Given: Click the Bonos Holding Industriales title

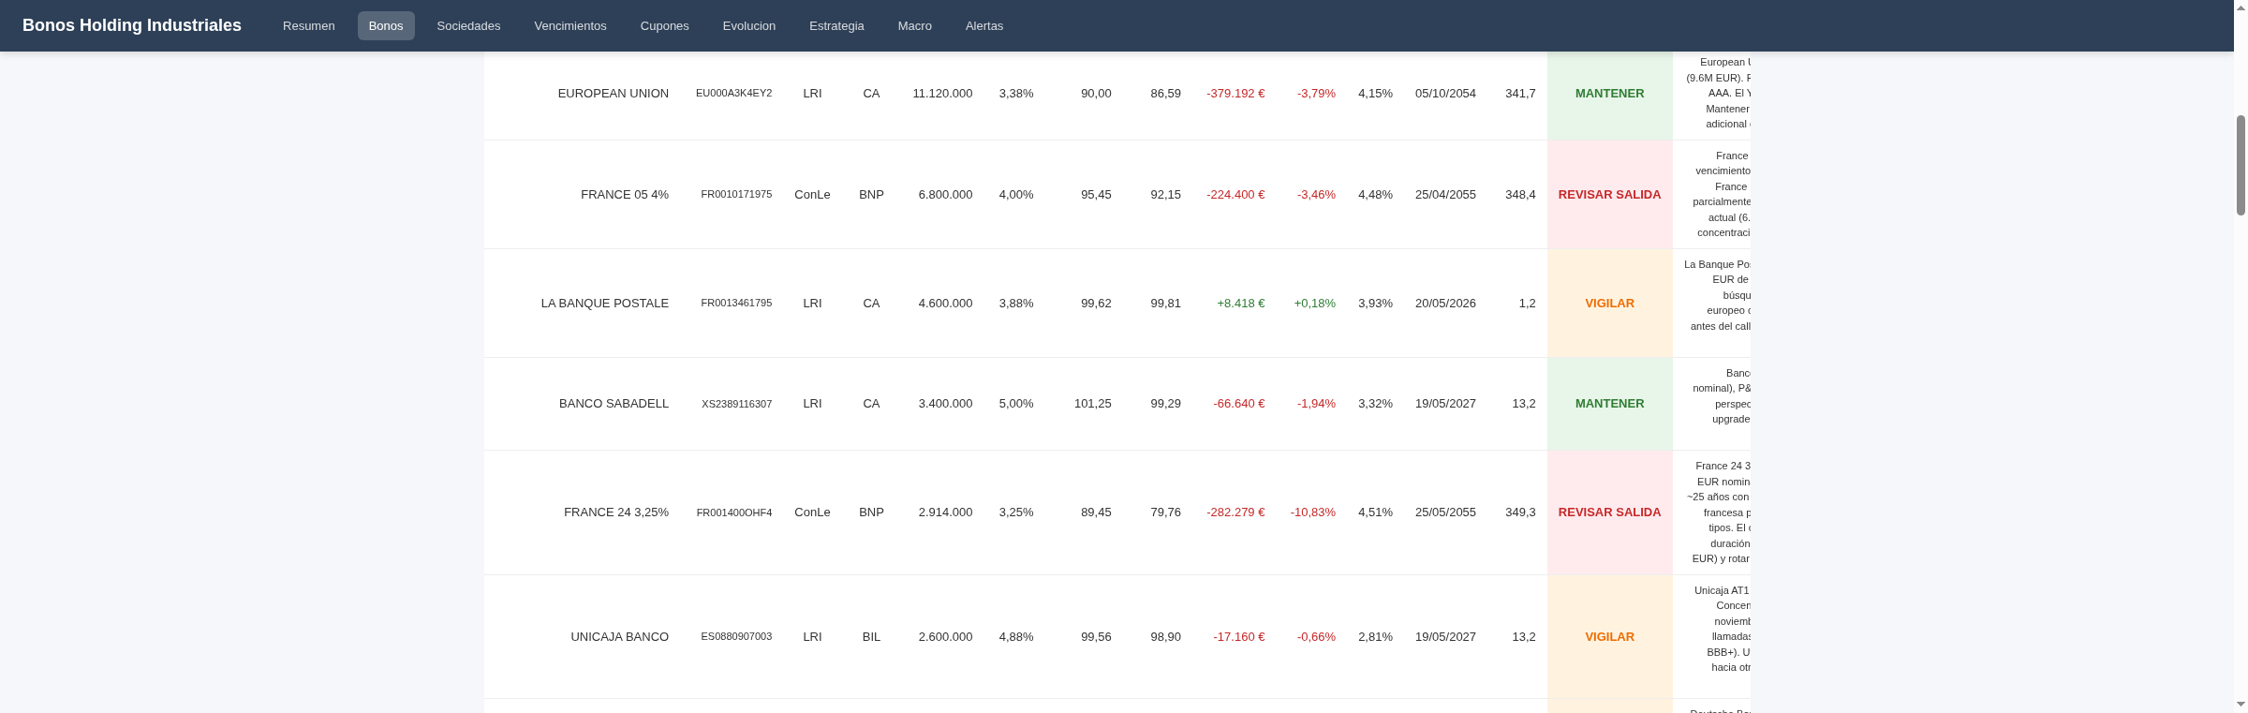Looking at the screenshot, I should 132,25.
